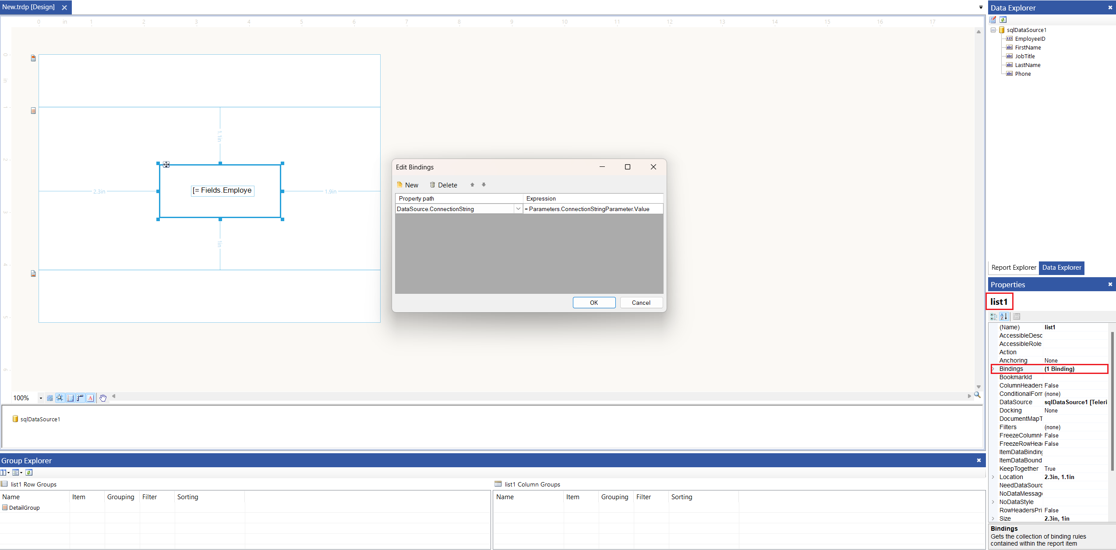The width and height of the screenshot is (1116, 550).
Task: Click the edit data source icon in Data Explorer
Action: point(993,20)
